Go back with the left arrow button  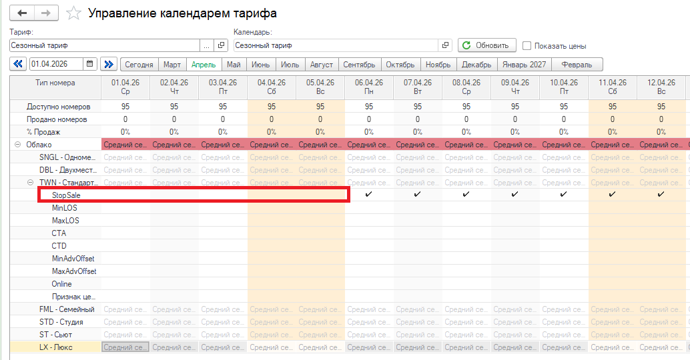(22, 13)
